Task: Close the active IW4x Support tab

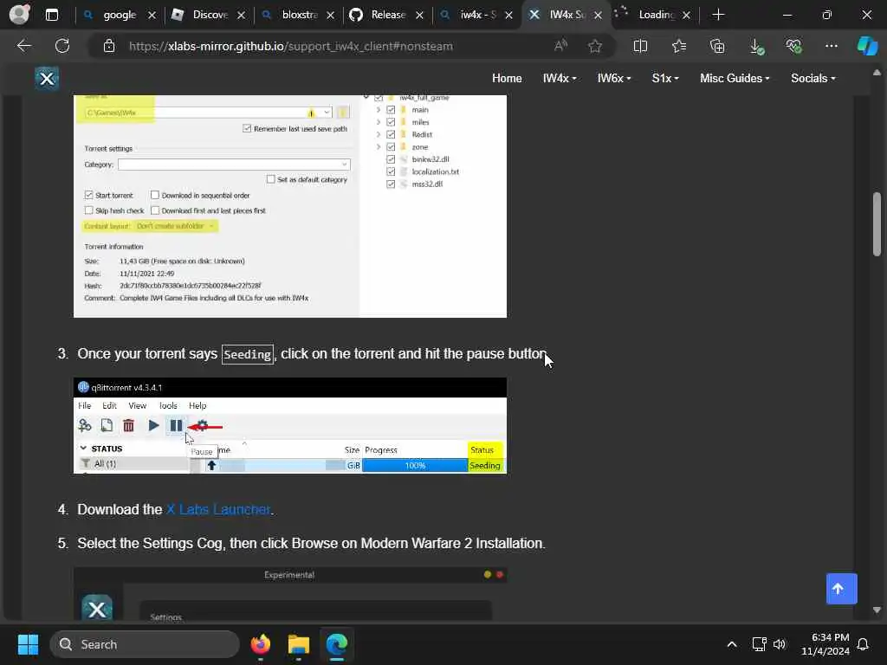Action: pos(598,16)
